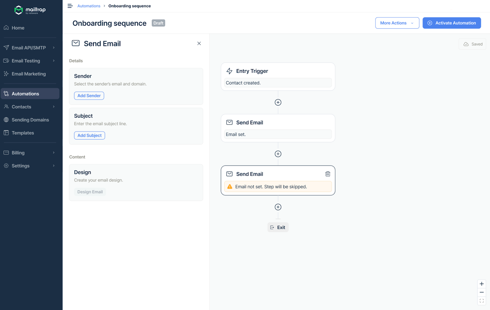Click the plus node between Entry Trigger and Send Email

[x=278, y=102]
